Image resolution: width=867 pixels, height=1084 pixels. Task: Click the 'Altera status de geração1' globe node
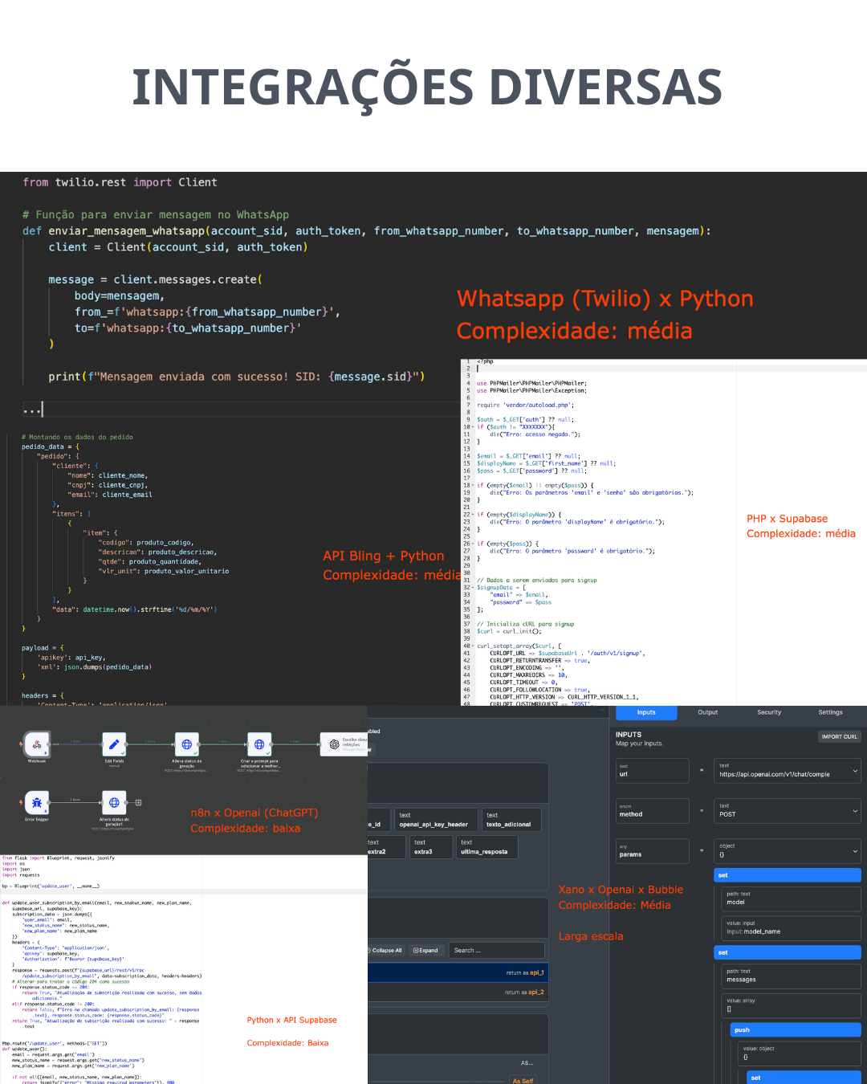114,802
